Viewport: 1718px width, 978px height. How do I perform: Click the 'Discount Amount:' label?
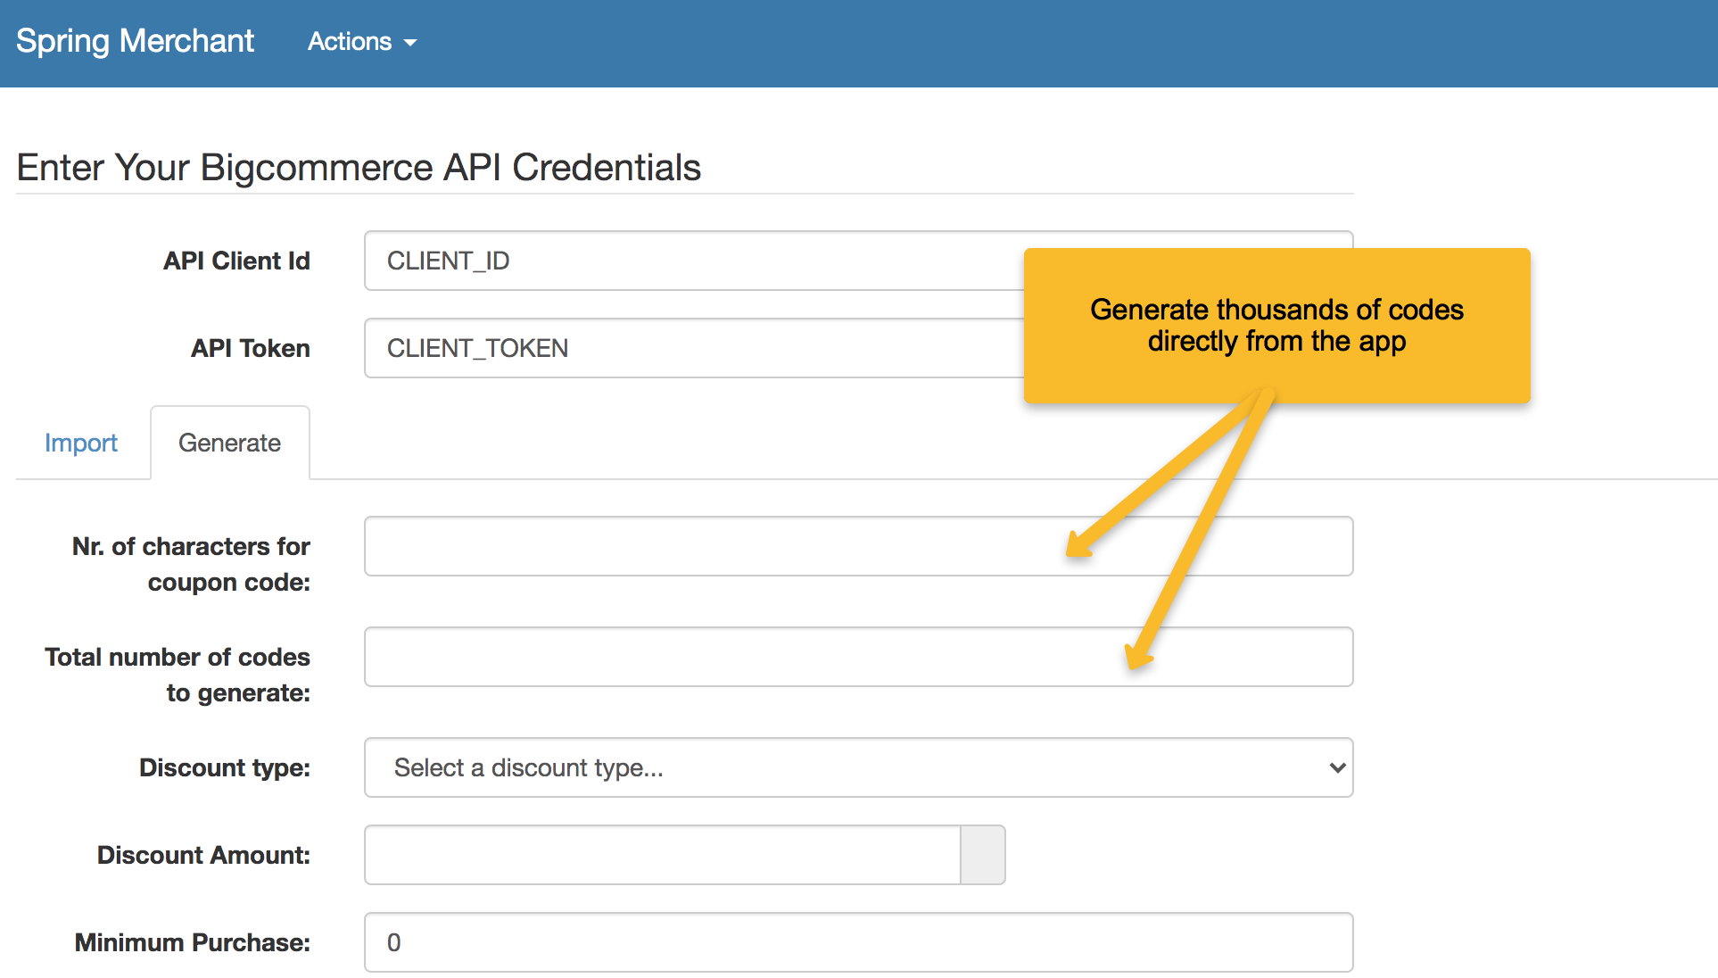click(203, 855)
